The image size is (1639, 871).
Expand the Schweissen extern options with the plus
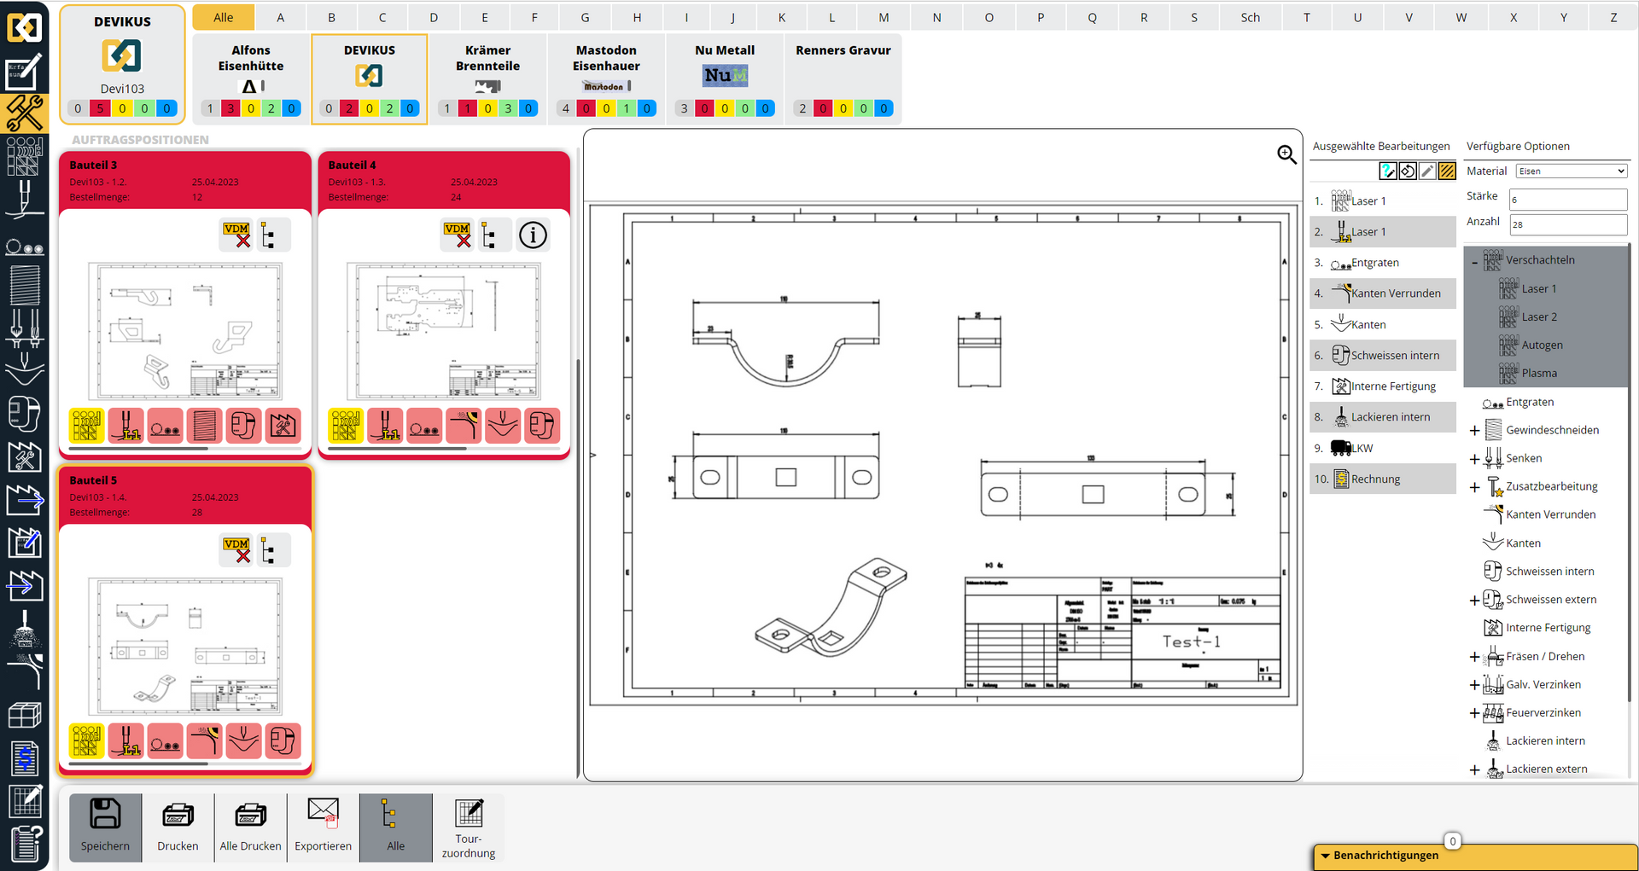click(x=1474, y=600)
